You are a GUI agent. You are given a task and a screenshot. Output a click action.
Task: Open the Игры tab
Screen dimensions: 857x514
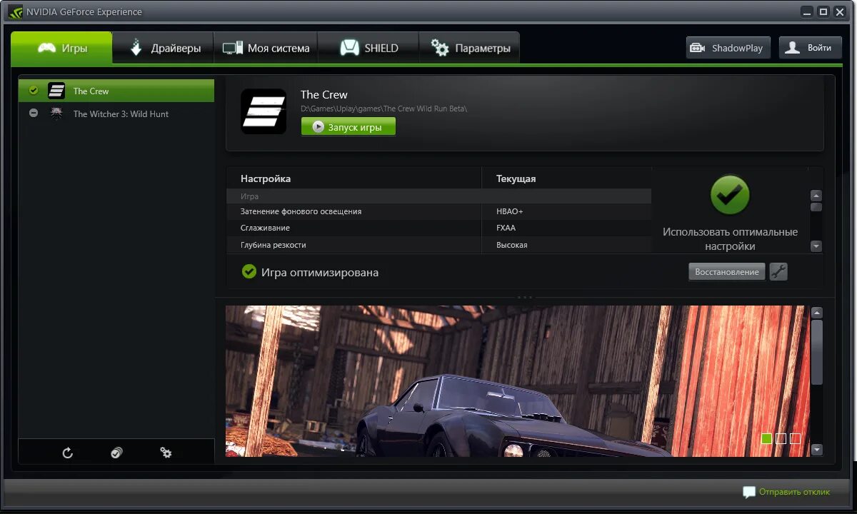61,48
